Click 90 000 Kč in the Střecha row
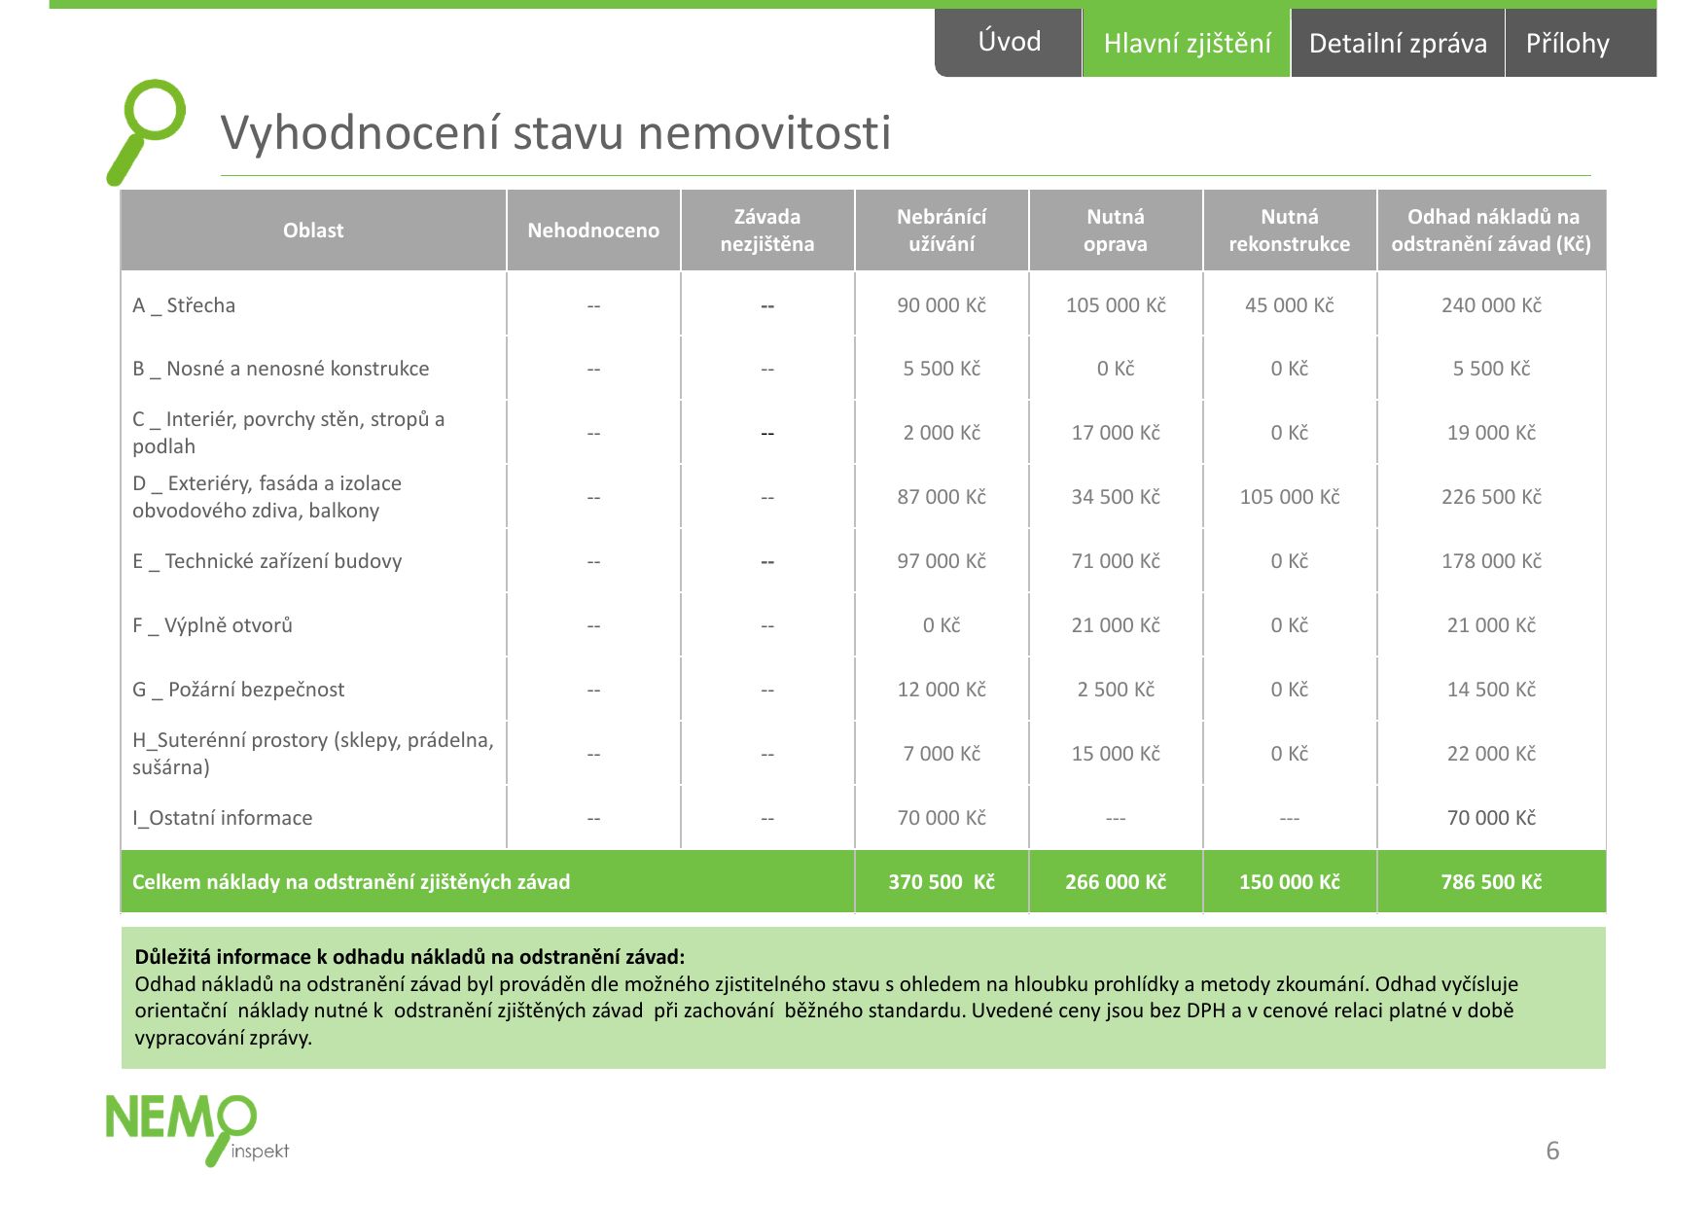The image size is (1707, 1206). click(x=942, y=305)
